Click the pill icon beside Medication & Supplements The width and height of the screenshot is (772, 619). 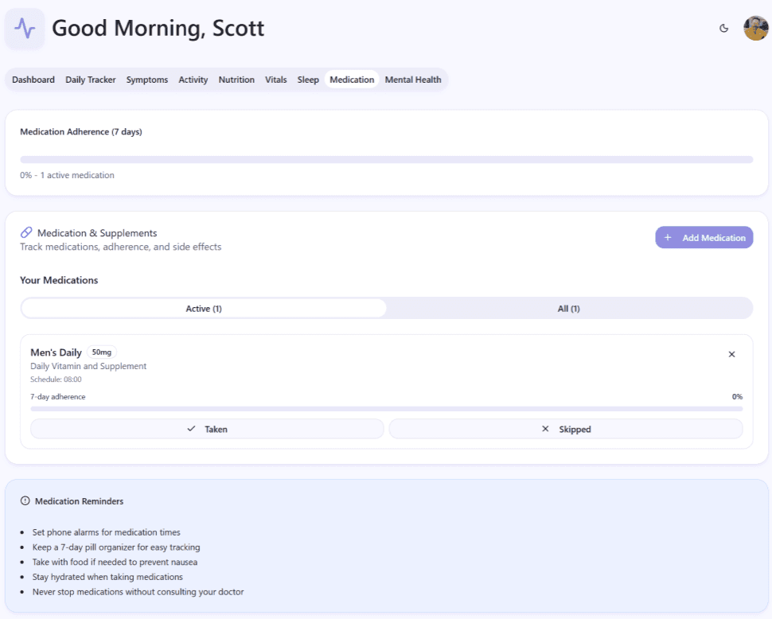tap(26, 232)
